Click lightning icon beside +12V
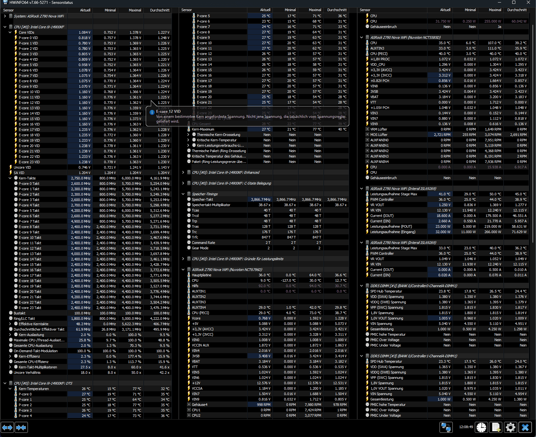This screenshot has height=437, width=536. tap(189, 383)
